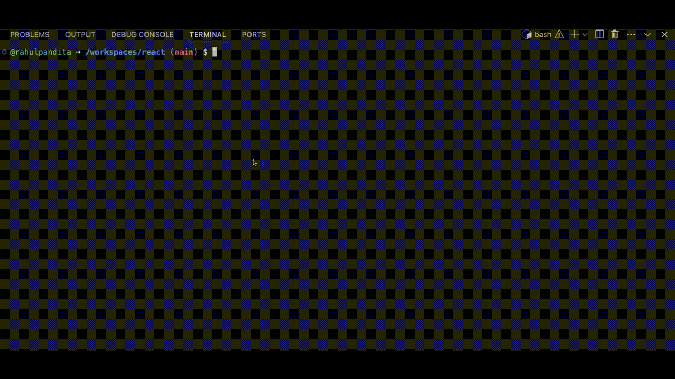Create new terminal with plus icon
Screen dimensions: 675x379
(575, 35)
